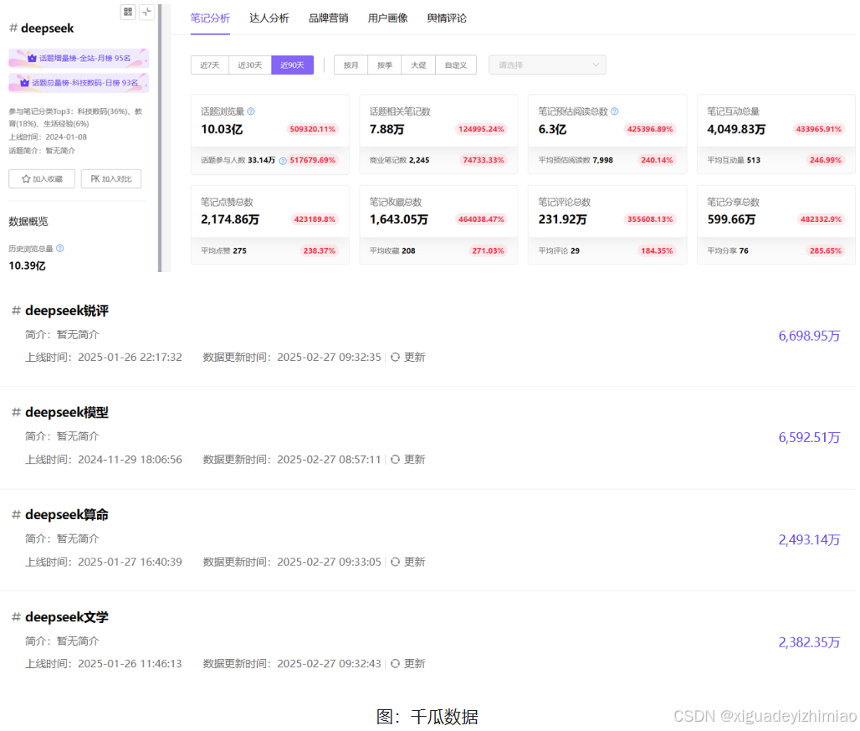Click view count 6,698.95万
The height and width of the screenshot is (731, 860).
(x=809, y=336)
